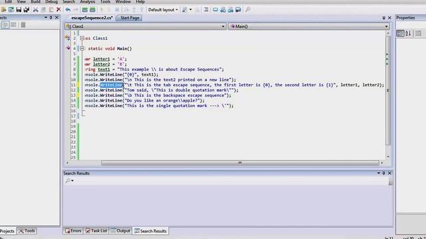Click the Property Pages icon in Properties

coord(418,33)
